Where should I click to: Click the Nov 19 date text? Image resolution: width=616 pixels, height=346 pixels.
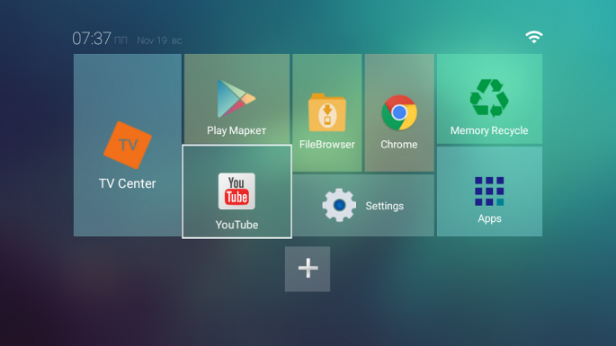152,40
